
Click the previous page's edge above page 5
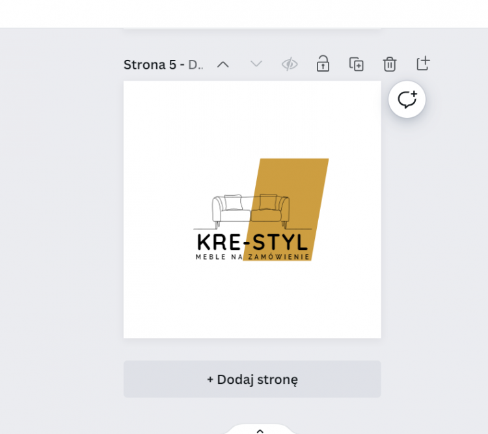click(252, 27)
